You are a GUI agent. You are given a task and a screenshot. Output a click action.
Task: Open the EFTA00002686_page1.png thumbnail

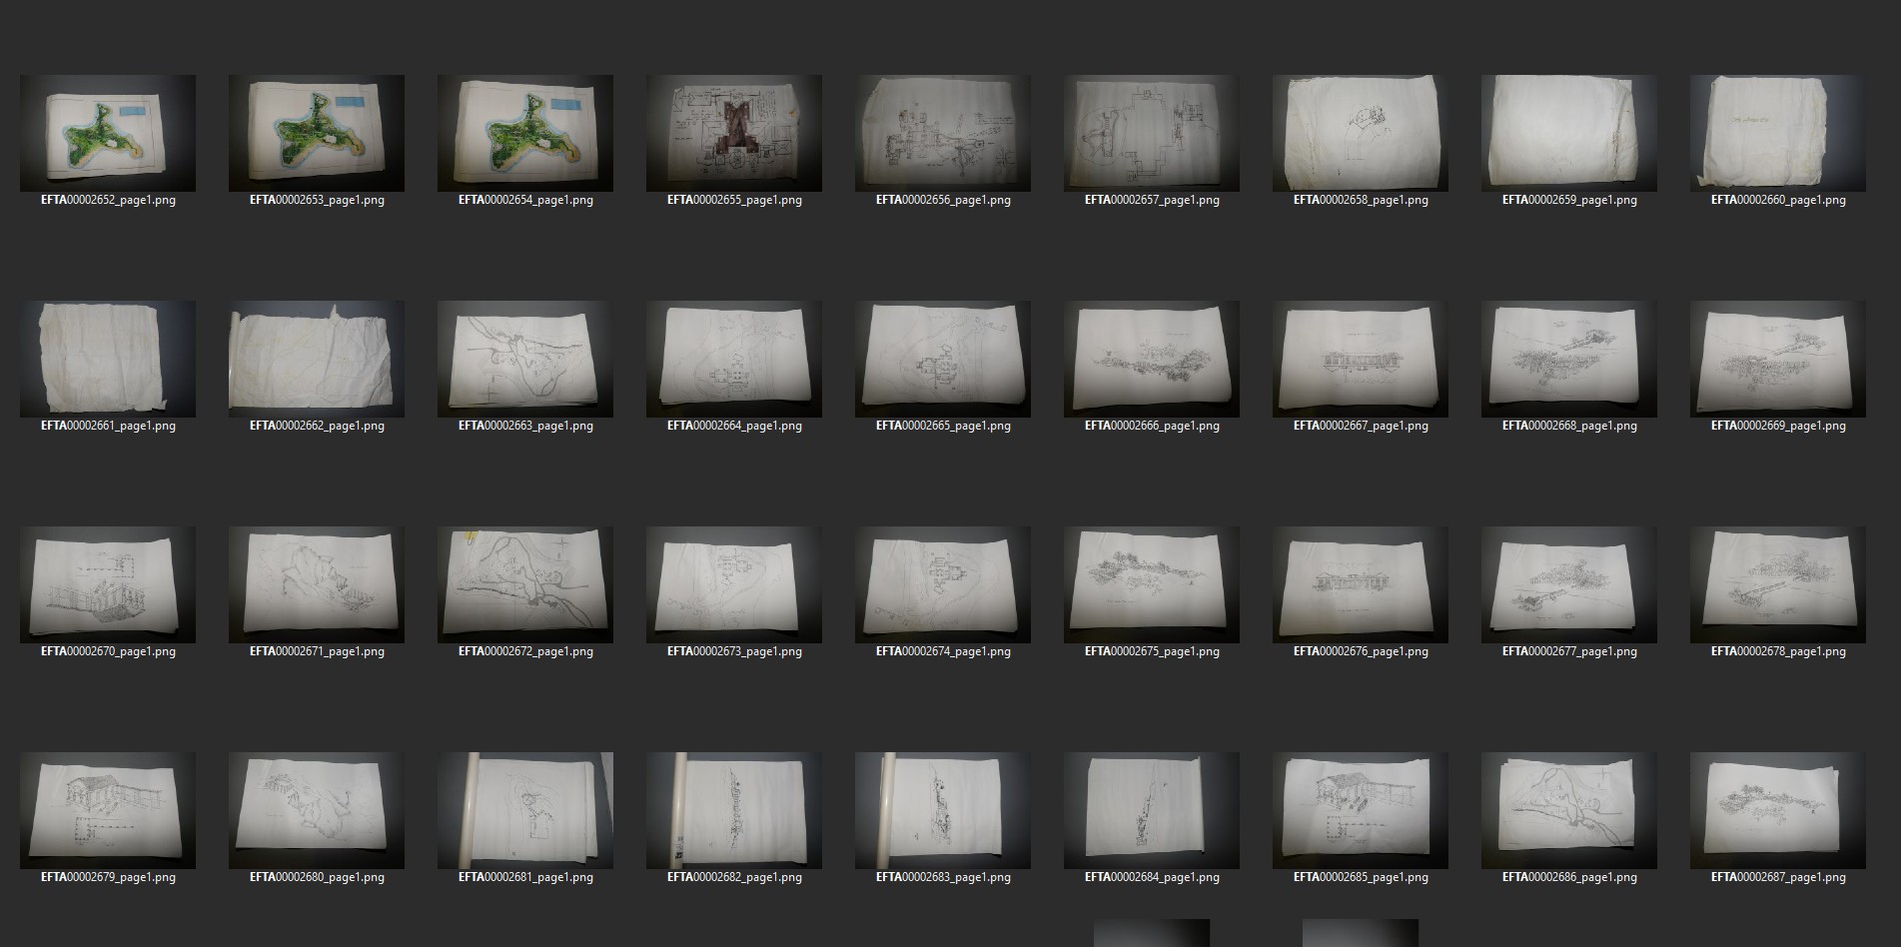[1569, 810]
